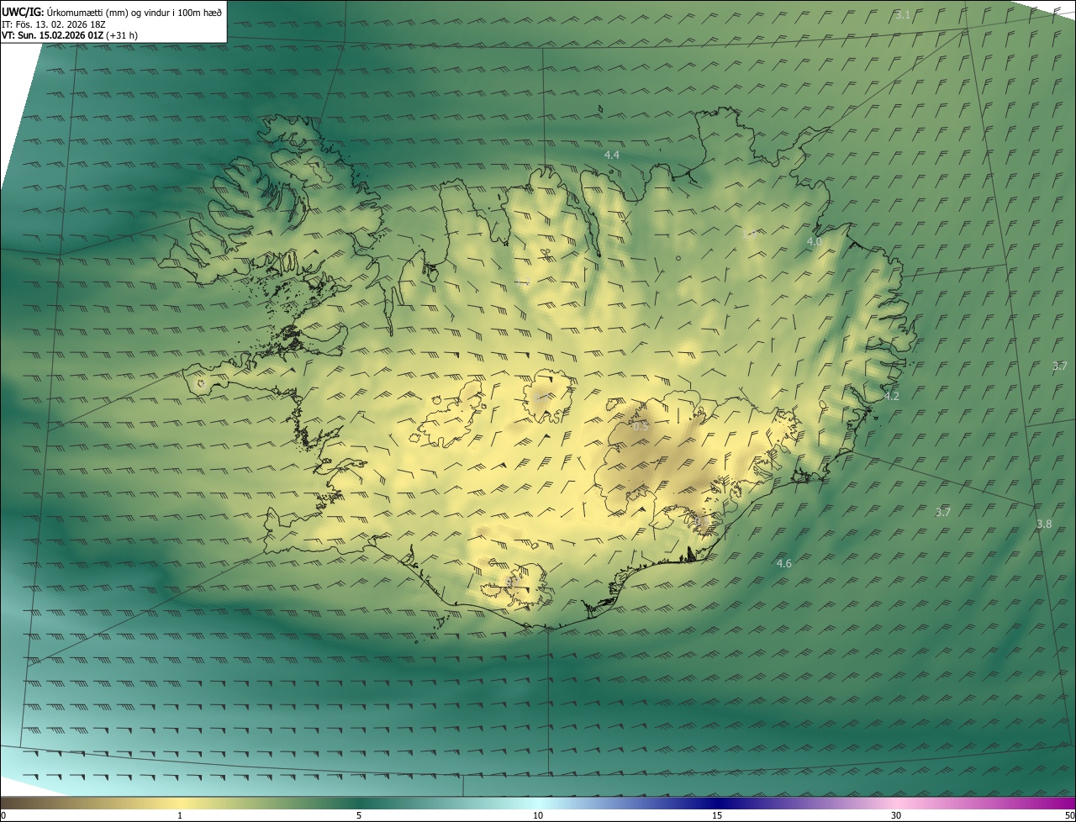Click the 3.1 value label on the map
Viewport: 1076px width, 822px height.
click(902, 15)
